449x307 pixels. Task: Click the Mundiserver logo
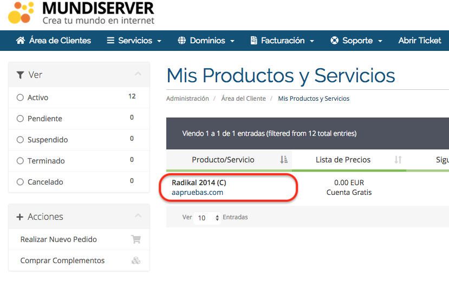tap(81, 14)
